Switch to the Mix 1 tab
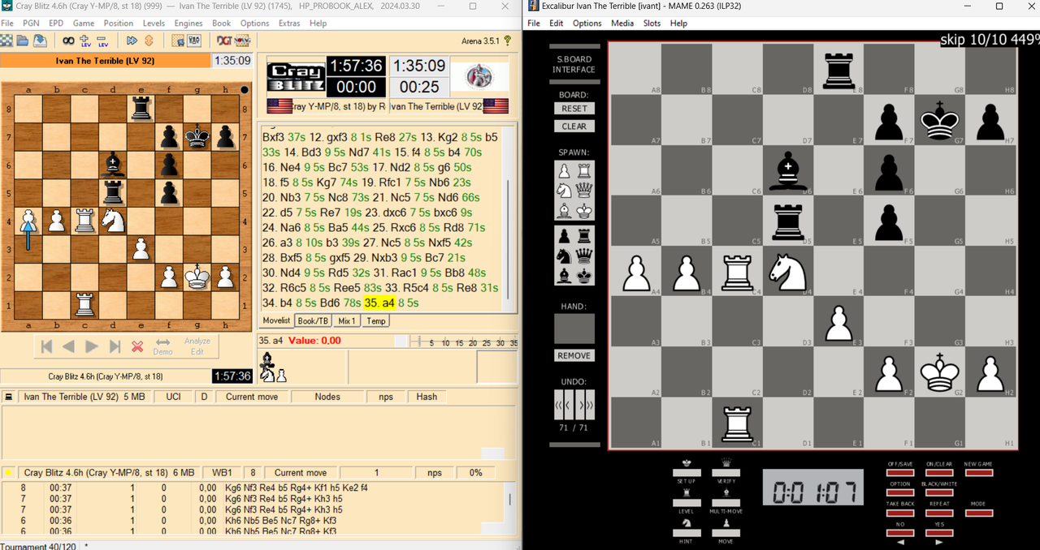The image size is (1040, 550). tap(347, 320)
